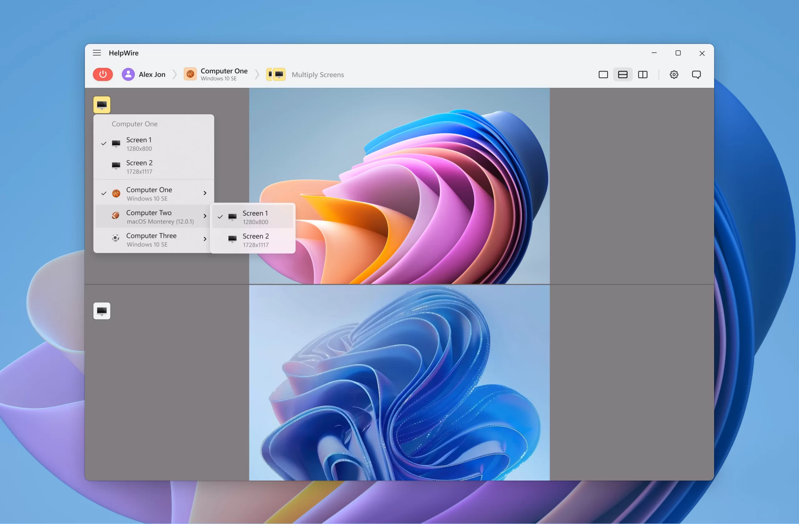799x524 pixels.
Task: Click the 1728x1117 resolution text in submenu
Action: coord(256,245)
